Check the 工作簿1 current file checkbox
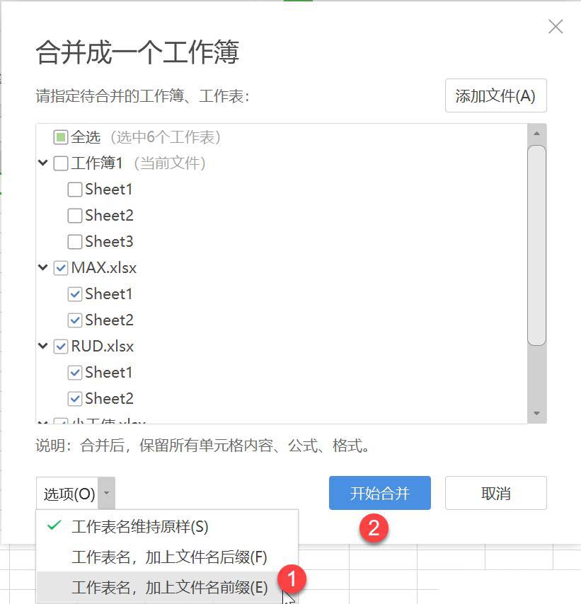Image resolution: width=581 pixels, height=604 pixels. coord(61,163)
